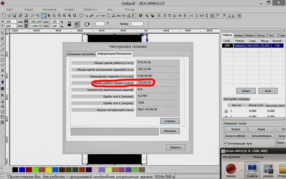The image size is (286, 179).
Task: Click the red X delete tool
Action: [3, 95]
